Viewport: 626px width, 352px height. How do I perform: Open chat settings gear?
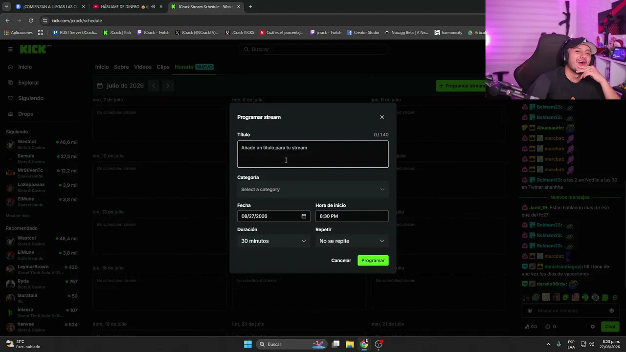pos(593,327)
